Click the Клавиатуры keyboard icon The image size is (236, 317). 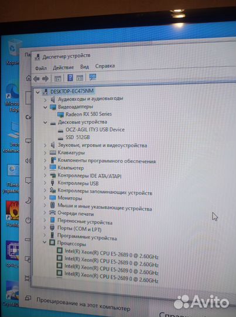(x=53, y=153)
